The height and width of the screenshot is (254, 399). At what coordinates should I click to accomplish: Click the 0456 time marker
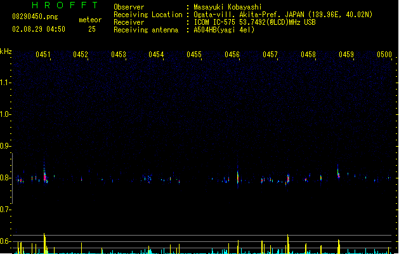click(x=232, y=55)
